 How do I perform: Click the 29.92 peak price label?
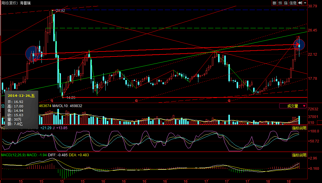pos(60,10)
